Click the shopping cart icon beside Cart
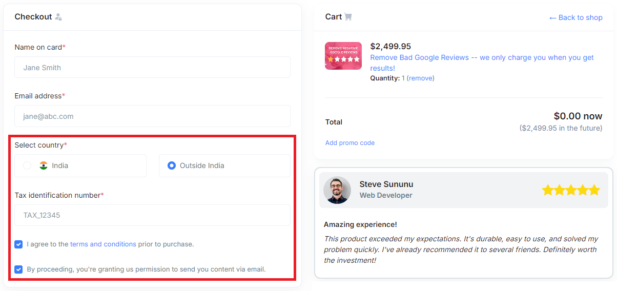The width and height of the screenshot is (617, 291). 348,17
